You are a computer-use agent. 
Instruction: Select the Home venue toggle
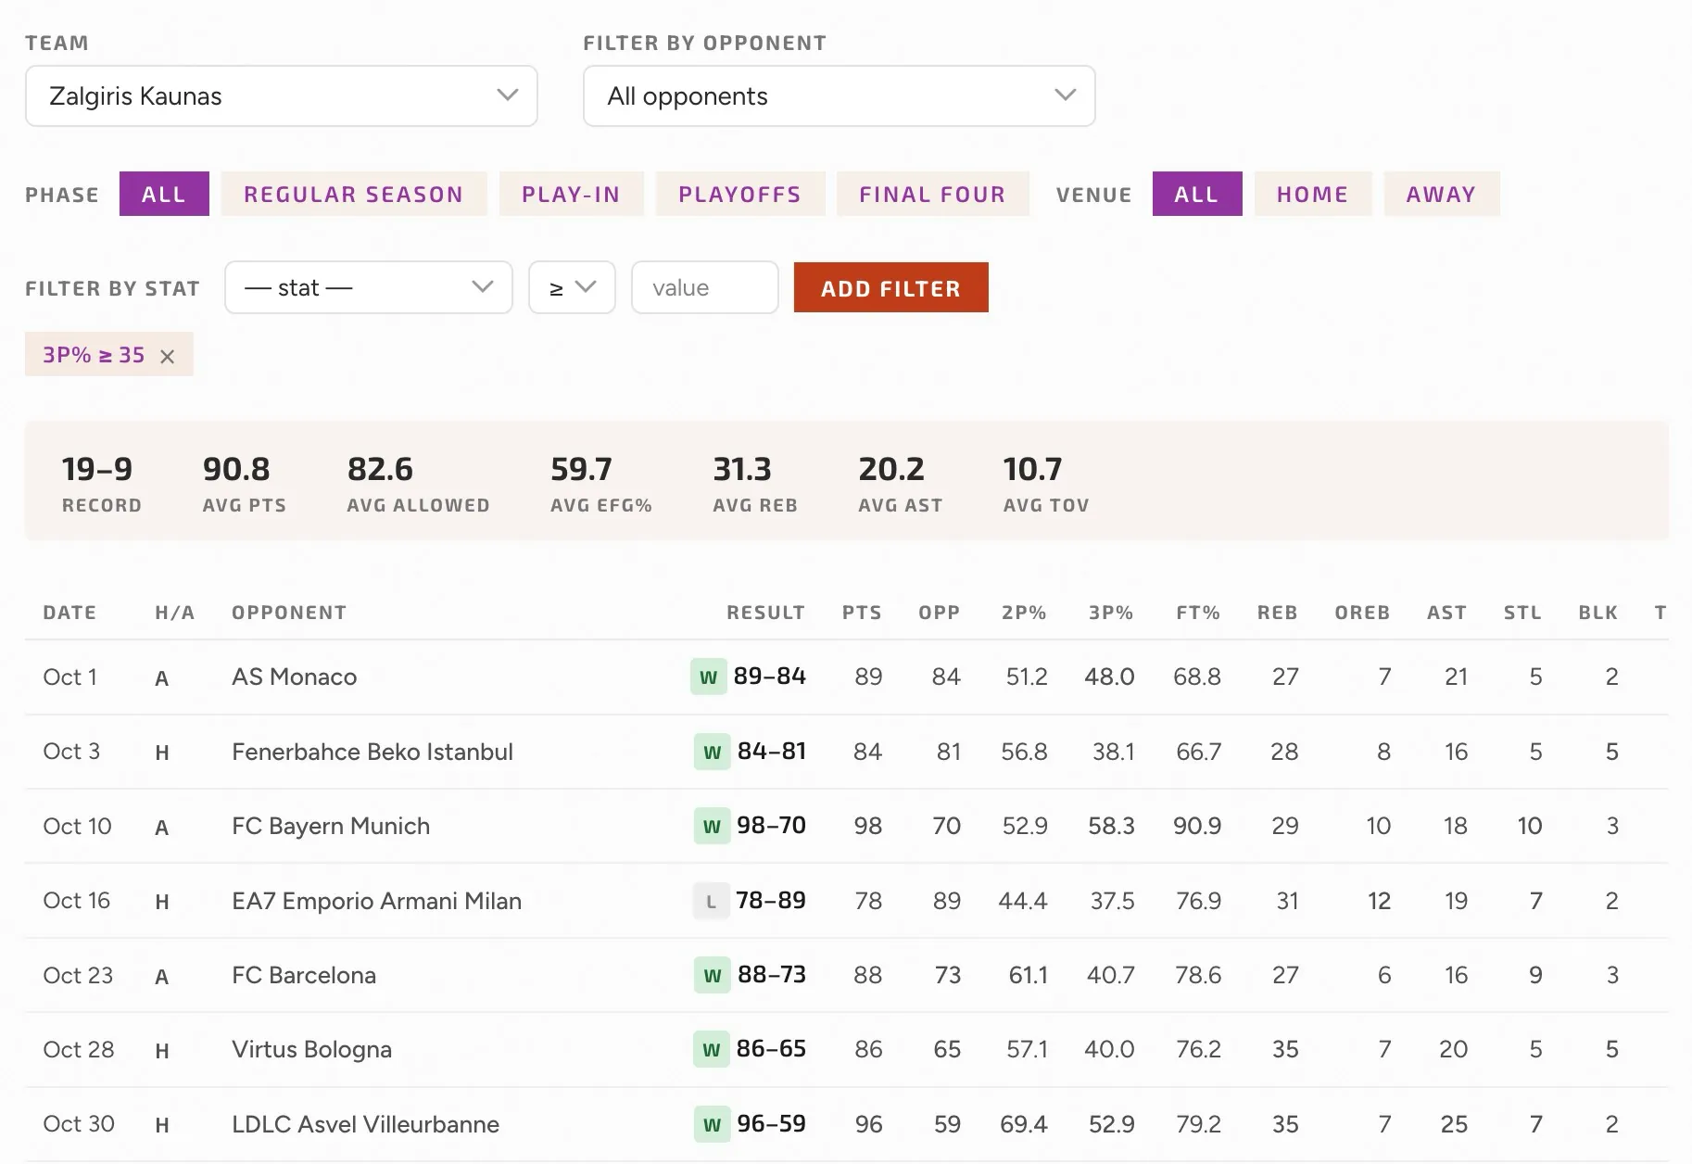(x=1312, y=194)
